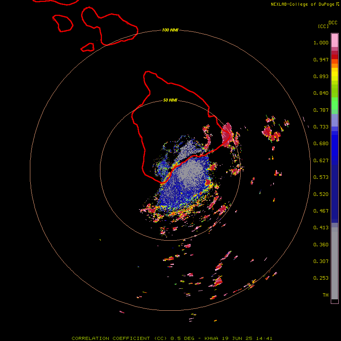Click the TH threshold label
The height and width of the screenshot is (341, 341).
(x=325, y=295)
